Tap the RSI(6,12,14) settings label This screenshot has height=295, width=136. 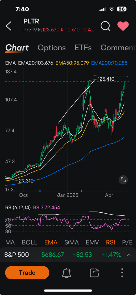(18, 208)
